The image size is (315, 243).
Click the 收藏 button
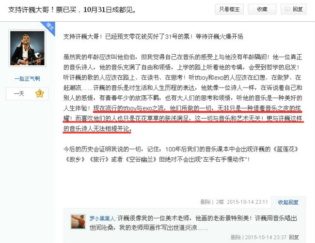point(262,9)
